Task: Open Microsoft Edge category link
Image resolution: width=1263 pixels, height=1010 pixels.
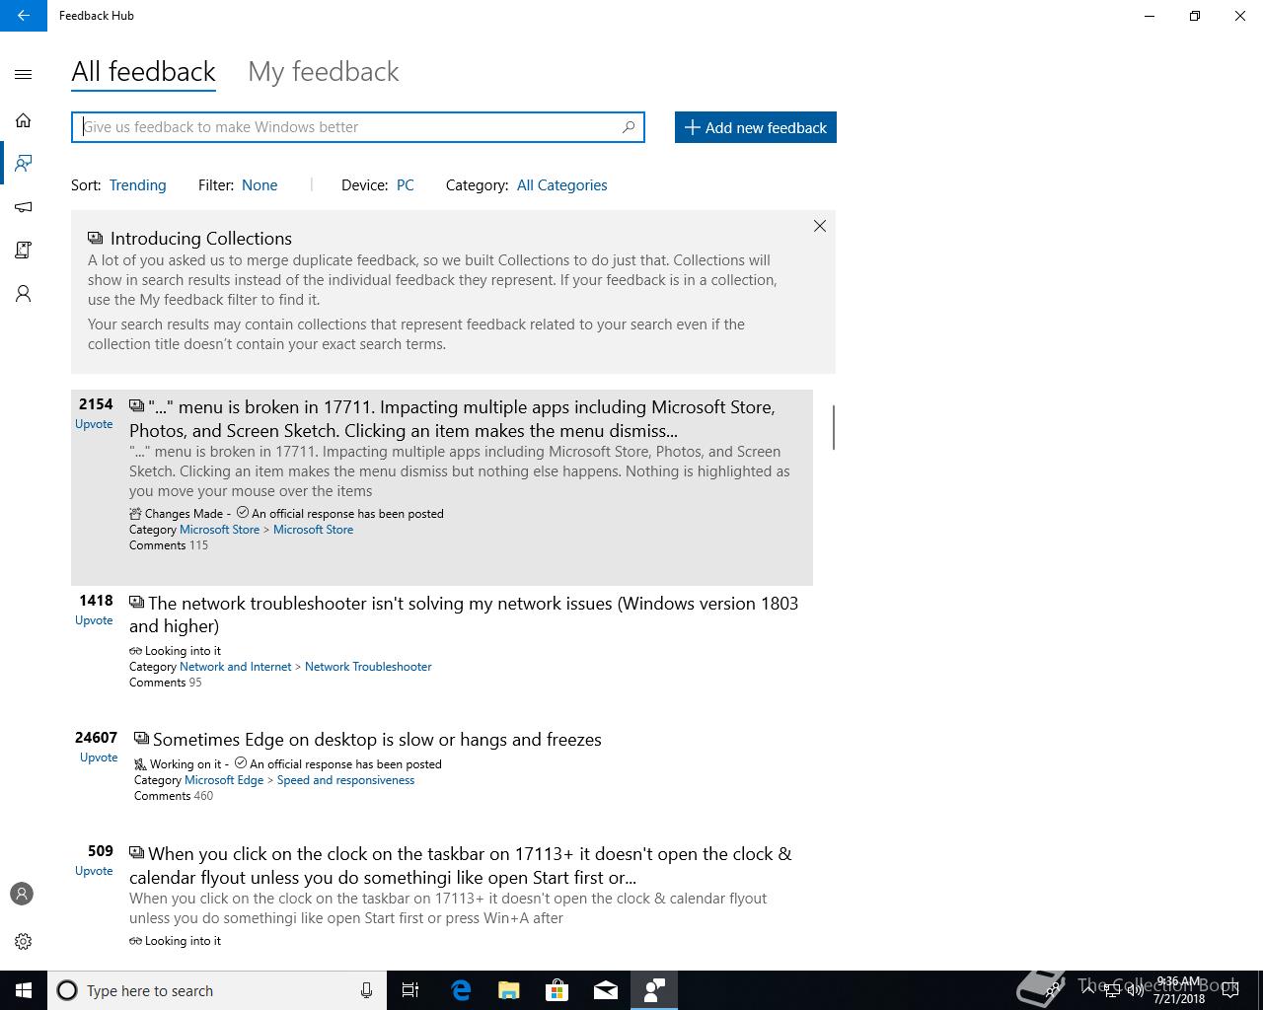Action: [224, 780]
